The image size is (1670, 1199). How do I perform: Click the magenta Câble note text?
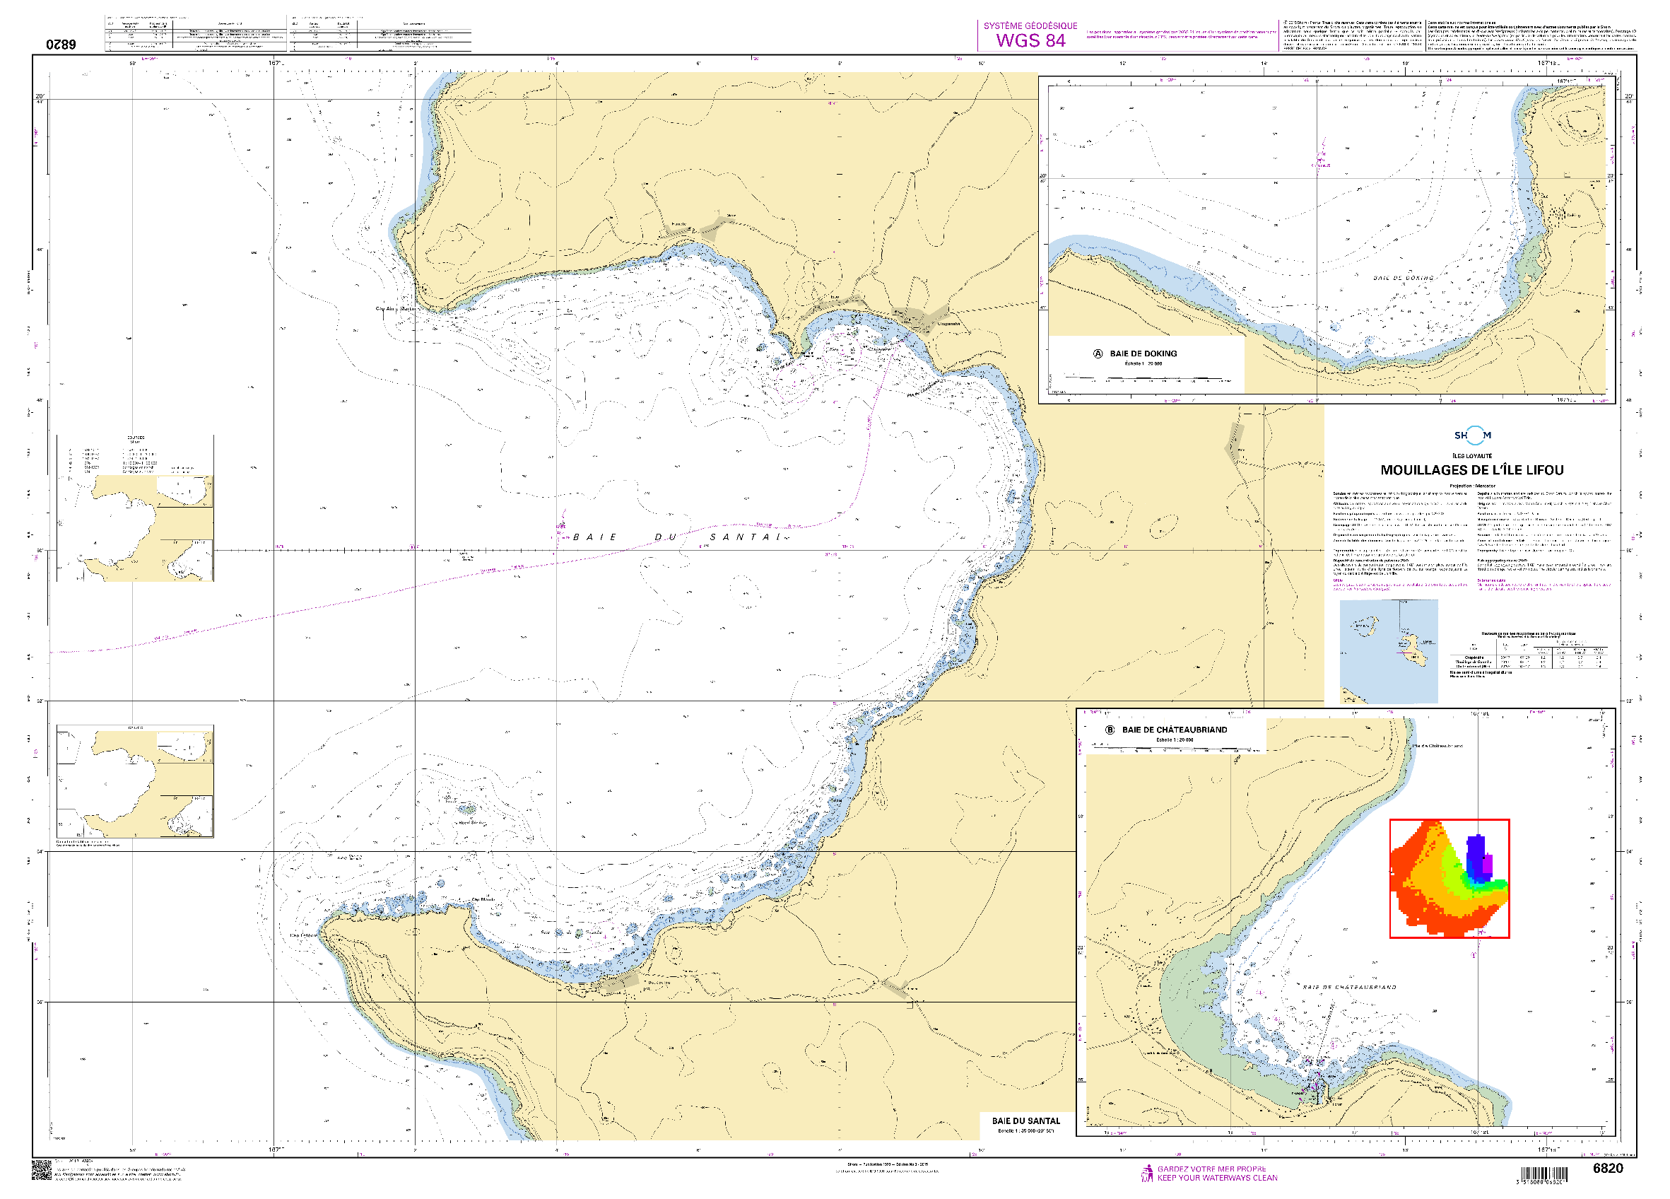coord(1399,585)
